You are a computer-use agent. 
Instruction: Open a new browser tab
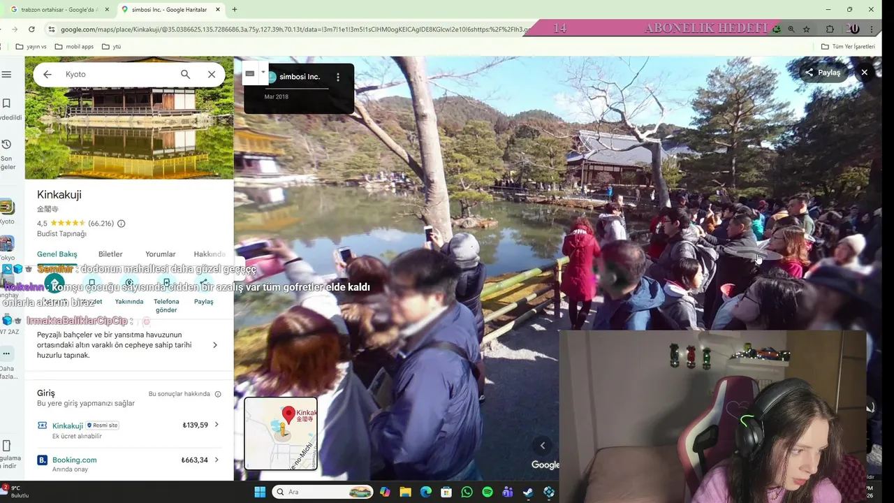tap(234, 10)
